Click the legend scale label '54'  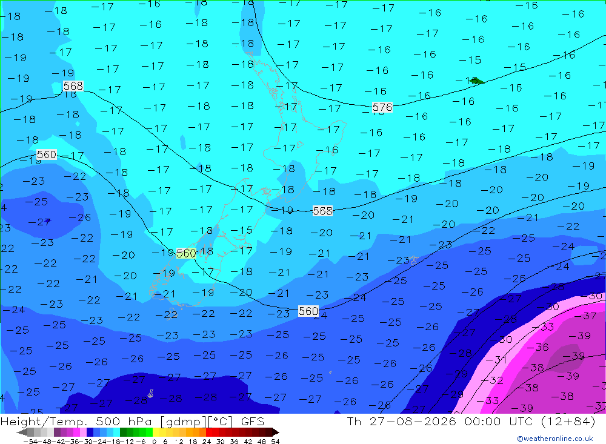275,442
